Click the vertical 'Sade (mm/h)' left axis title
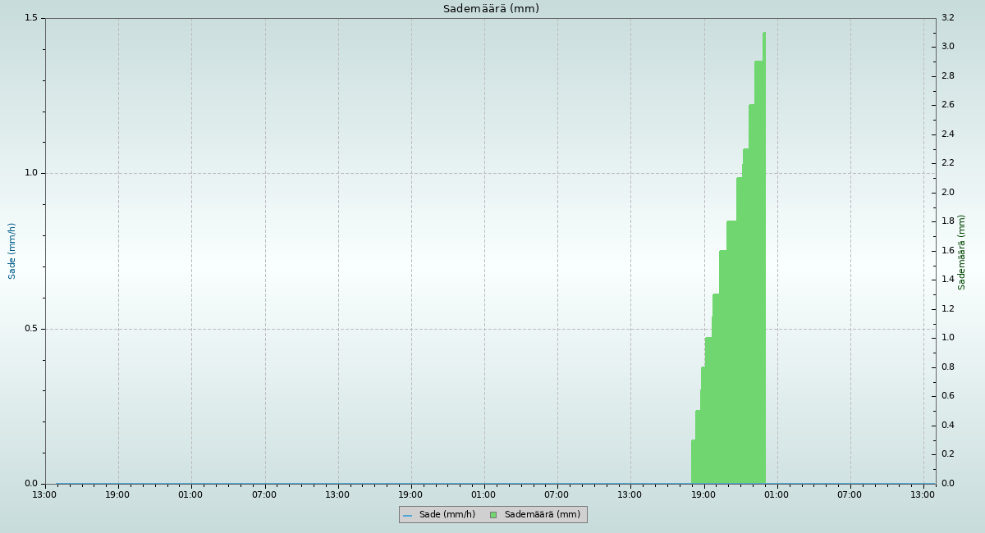This screenshot has width=985, height=533. (12, 251)
